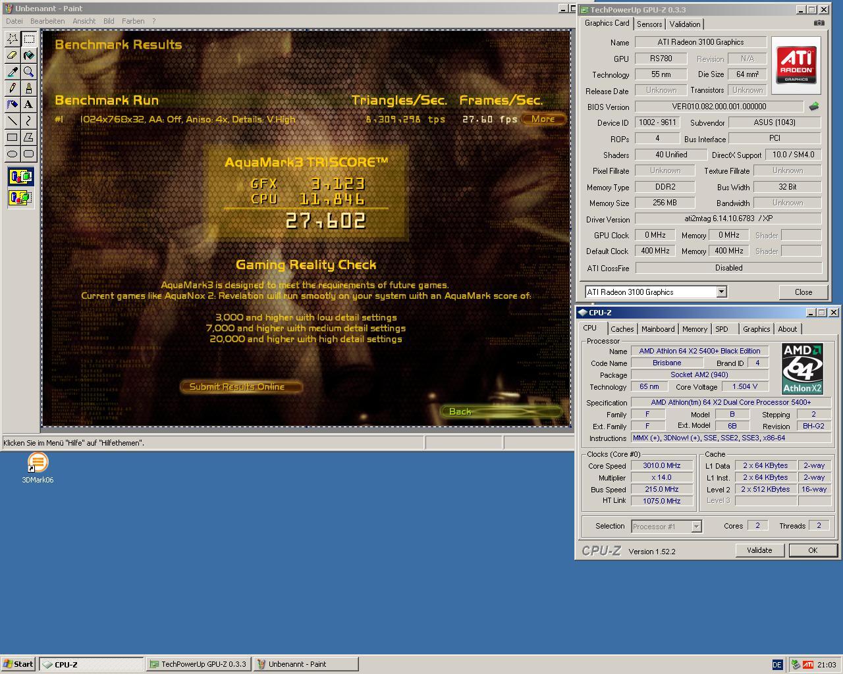The width and height of the screenshot is (843, 674).
Task: Open the Mainboard tab in CPU-Z
Action: click(658, 329)
